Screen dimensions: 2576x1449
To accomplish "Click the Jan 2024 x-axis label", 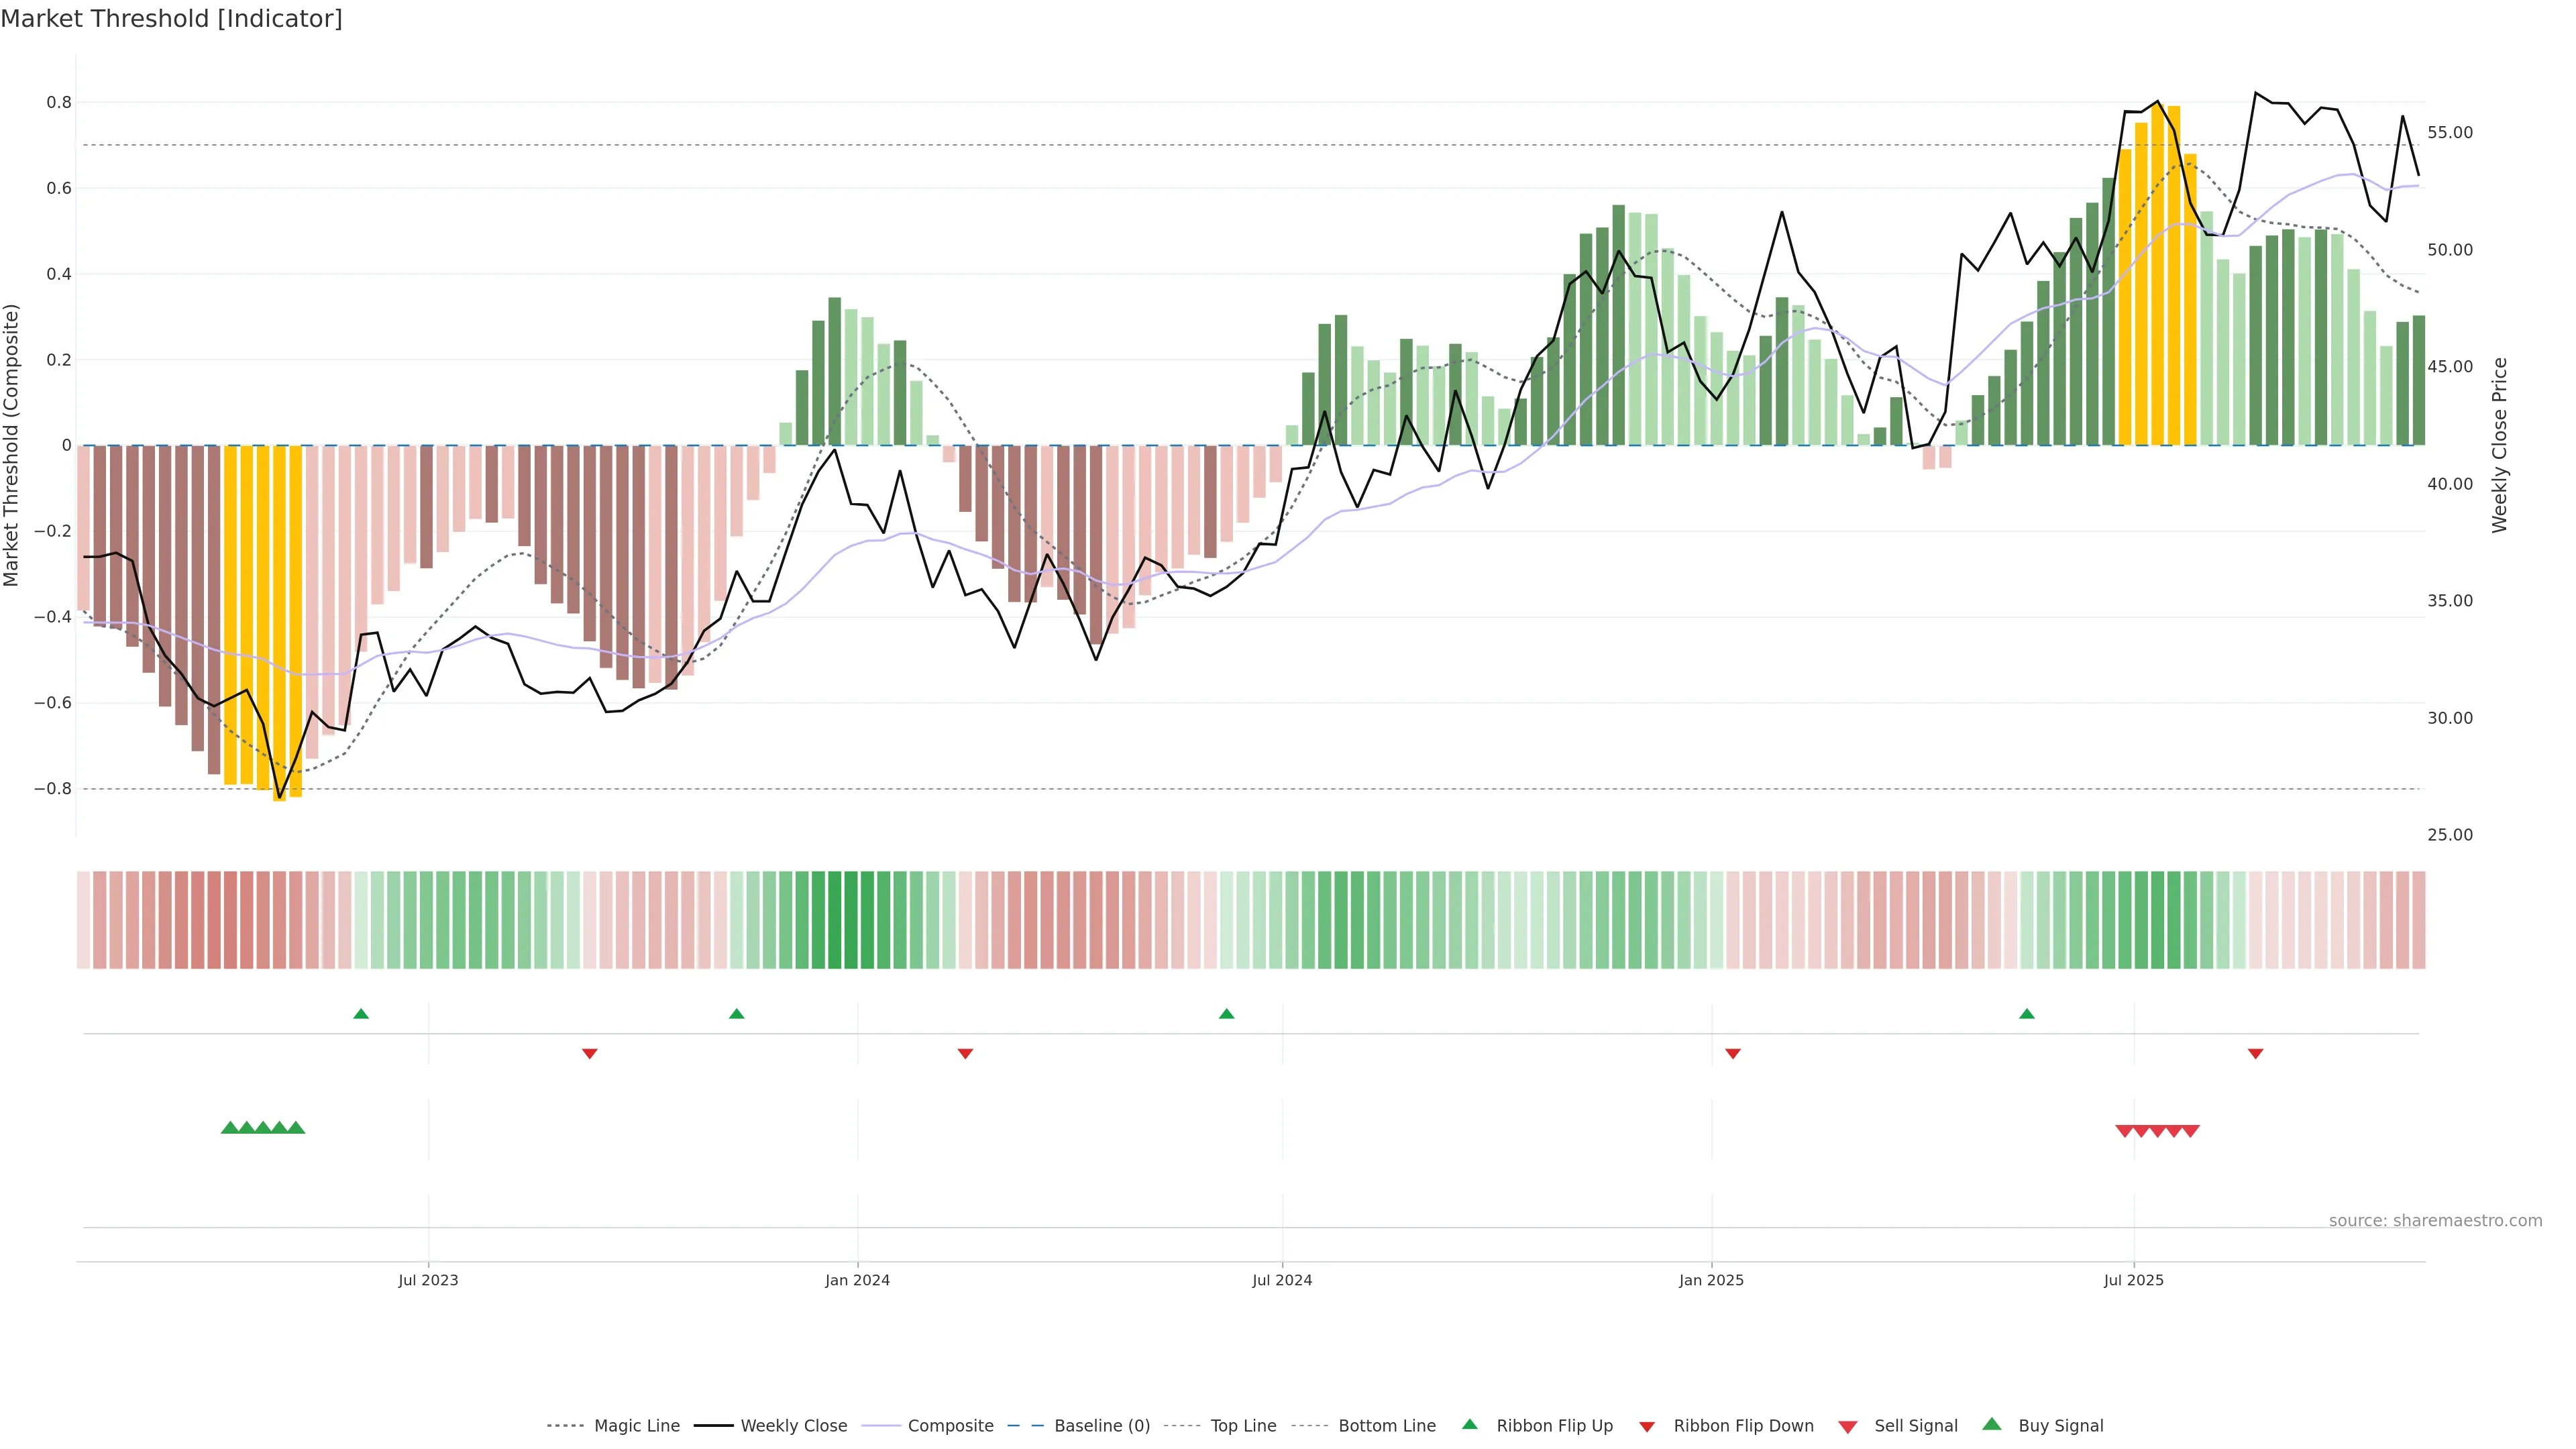I will coord(857,1280).
